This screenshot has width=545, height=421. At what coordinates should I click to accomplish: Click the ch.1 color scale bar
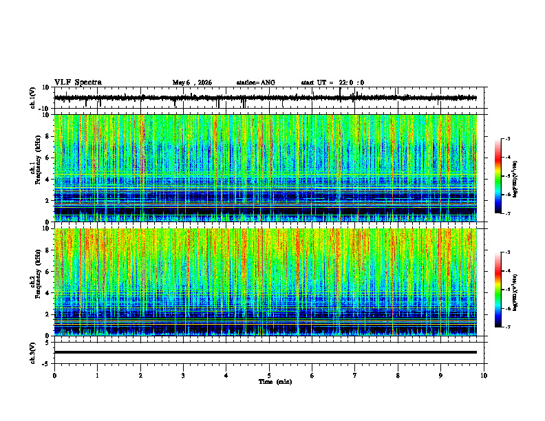[498, 176]
